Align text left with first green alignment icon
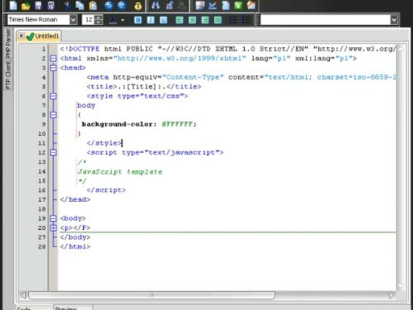Image resolution: width=413 pixels, height=310 pixels. (180, 20)
